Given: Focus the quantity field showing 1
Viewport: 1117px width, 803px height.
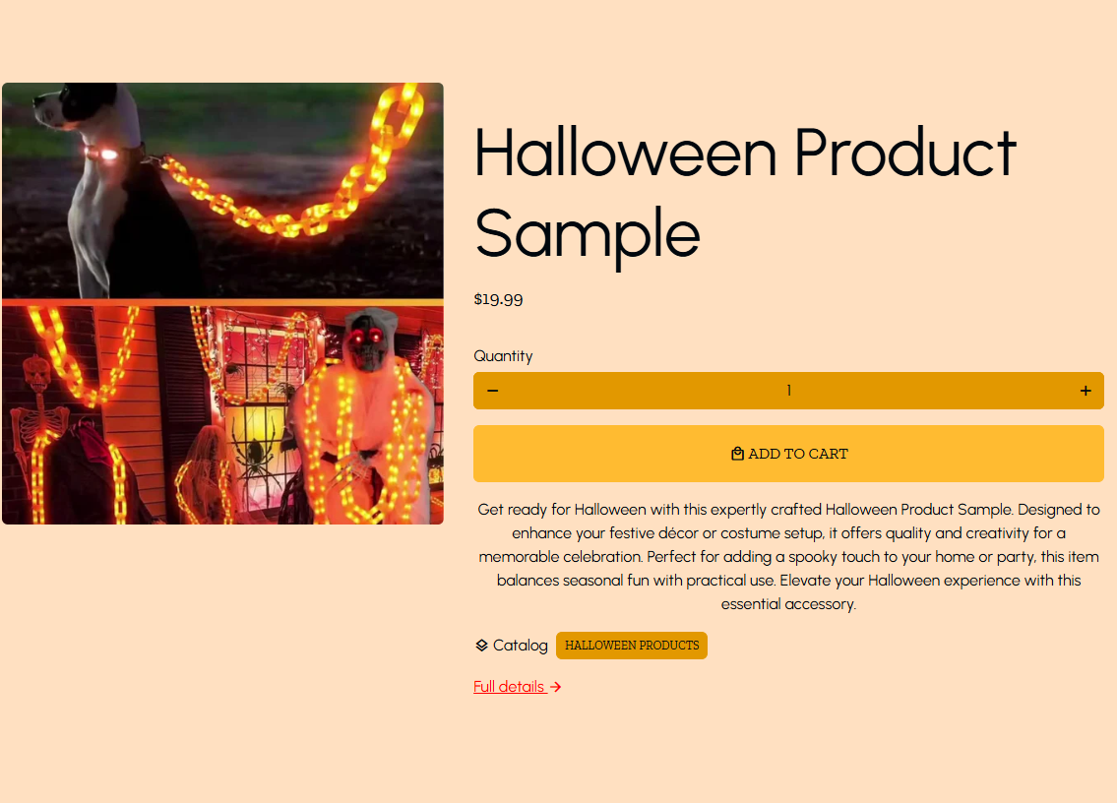Looking at the screenshot, I should click(x=788, y=391).
